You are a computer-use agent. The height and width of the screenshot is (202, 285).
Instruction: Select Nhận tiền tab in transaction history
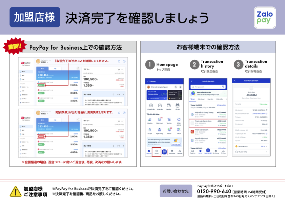coord(219,99)
